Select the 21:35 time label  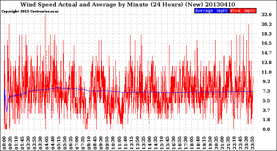pos(228,143)
